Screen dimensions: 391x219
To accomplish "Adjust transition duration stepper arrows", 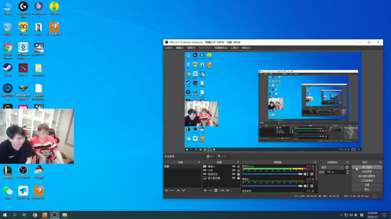I will pos(348,172).
